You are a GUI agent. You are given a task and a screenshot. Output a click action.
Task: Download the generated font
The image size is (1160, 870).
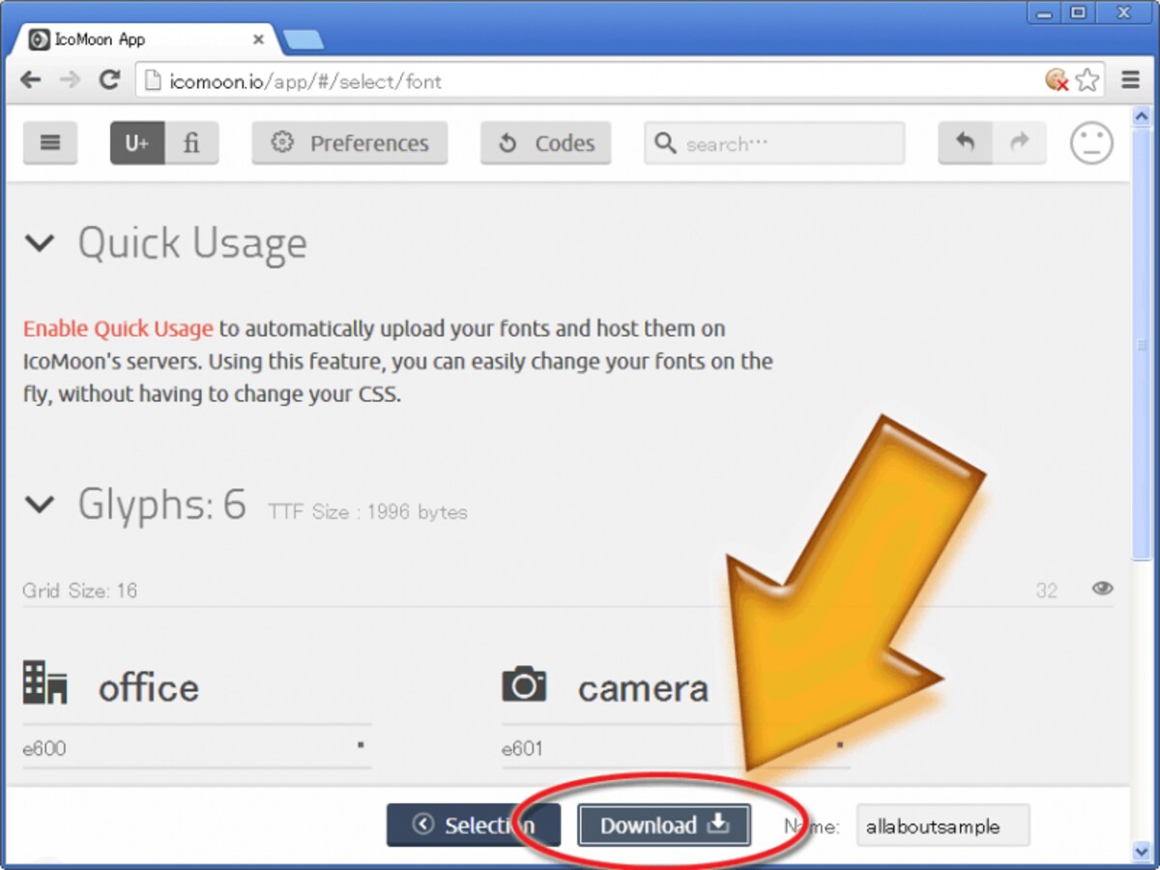pyautogui.click(x=664, y=826)
